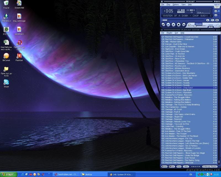Open the Playlist menu in Playlist Editor

coord(169,33)
